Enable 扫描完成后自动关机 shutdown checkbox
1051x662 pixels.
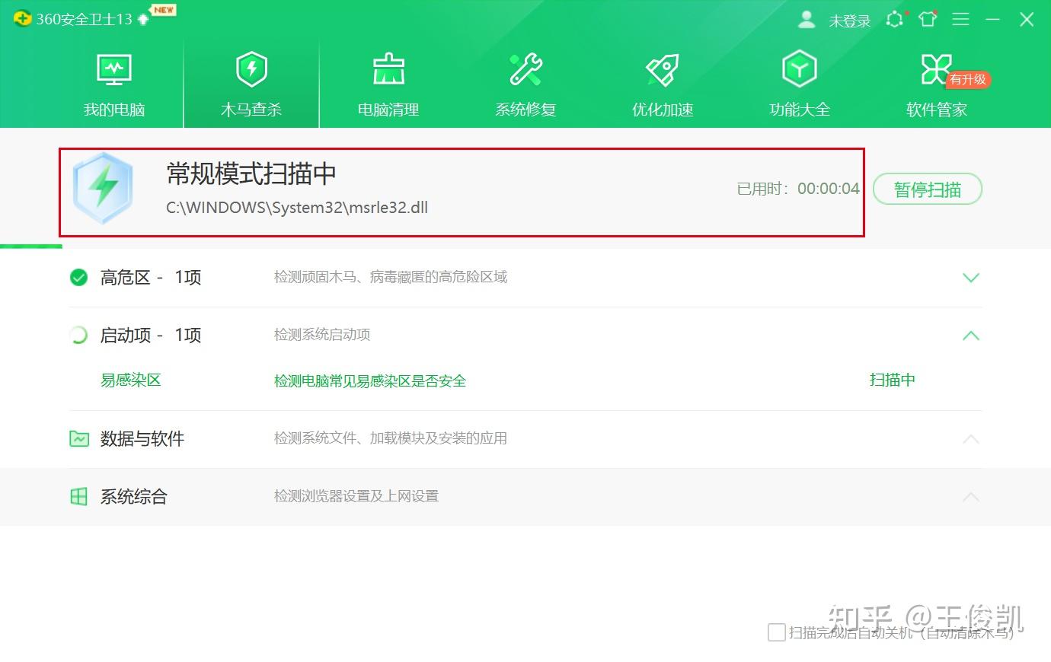pyautogui.click(x=777, y=632)
